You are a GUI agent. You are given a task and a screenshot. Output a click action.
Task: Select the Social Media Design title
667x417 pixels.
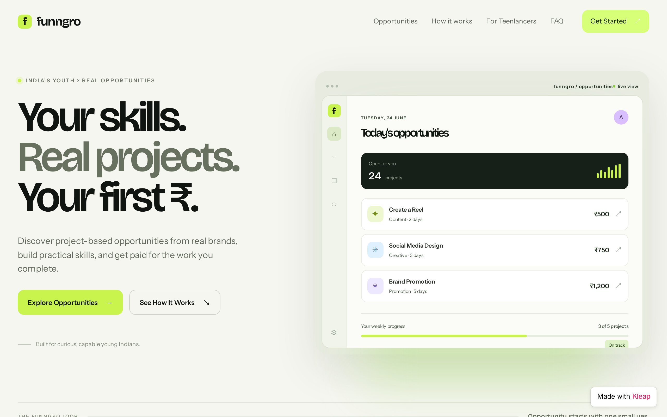(416, 246)
